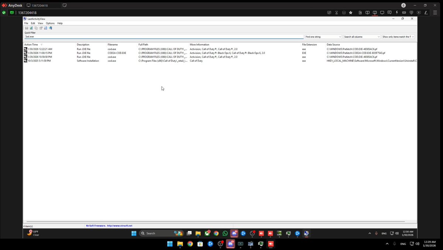Expand local system tray hidden icons chevron
Viewport: 443px width, 250px height.
(x=387, y=244)
